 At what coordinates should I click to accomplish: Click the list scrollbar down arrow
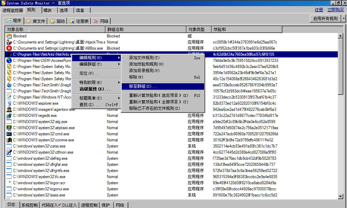tap(341, 196)
